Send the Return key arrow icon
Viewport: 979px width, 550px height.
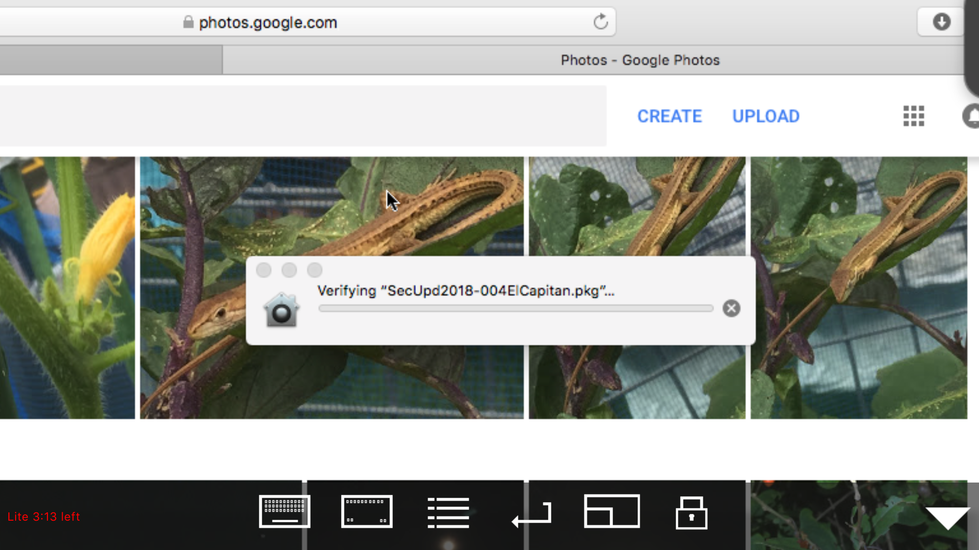(532, 515)
